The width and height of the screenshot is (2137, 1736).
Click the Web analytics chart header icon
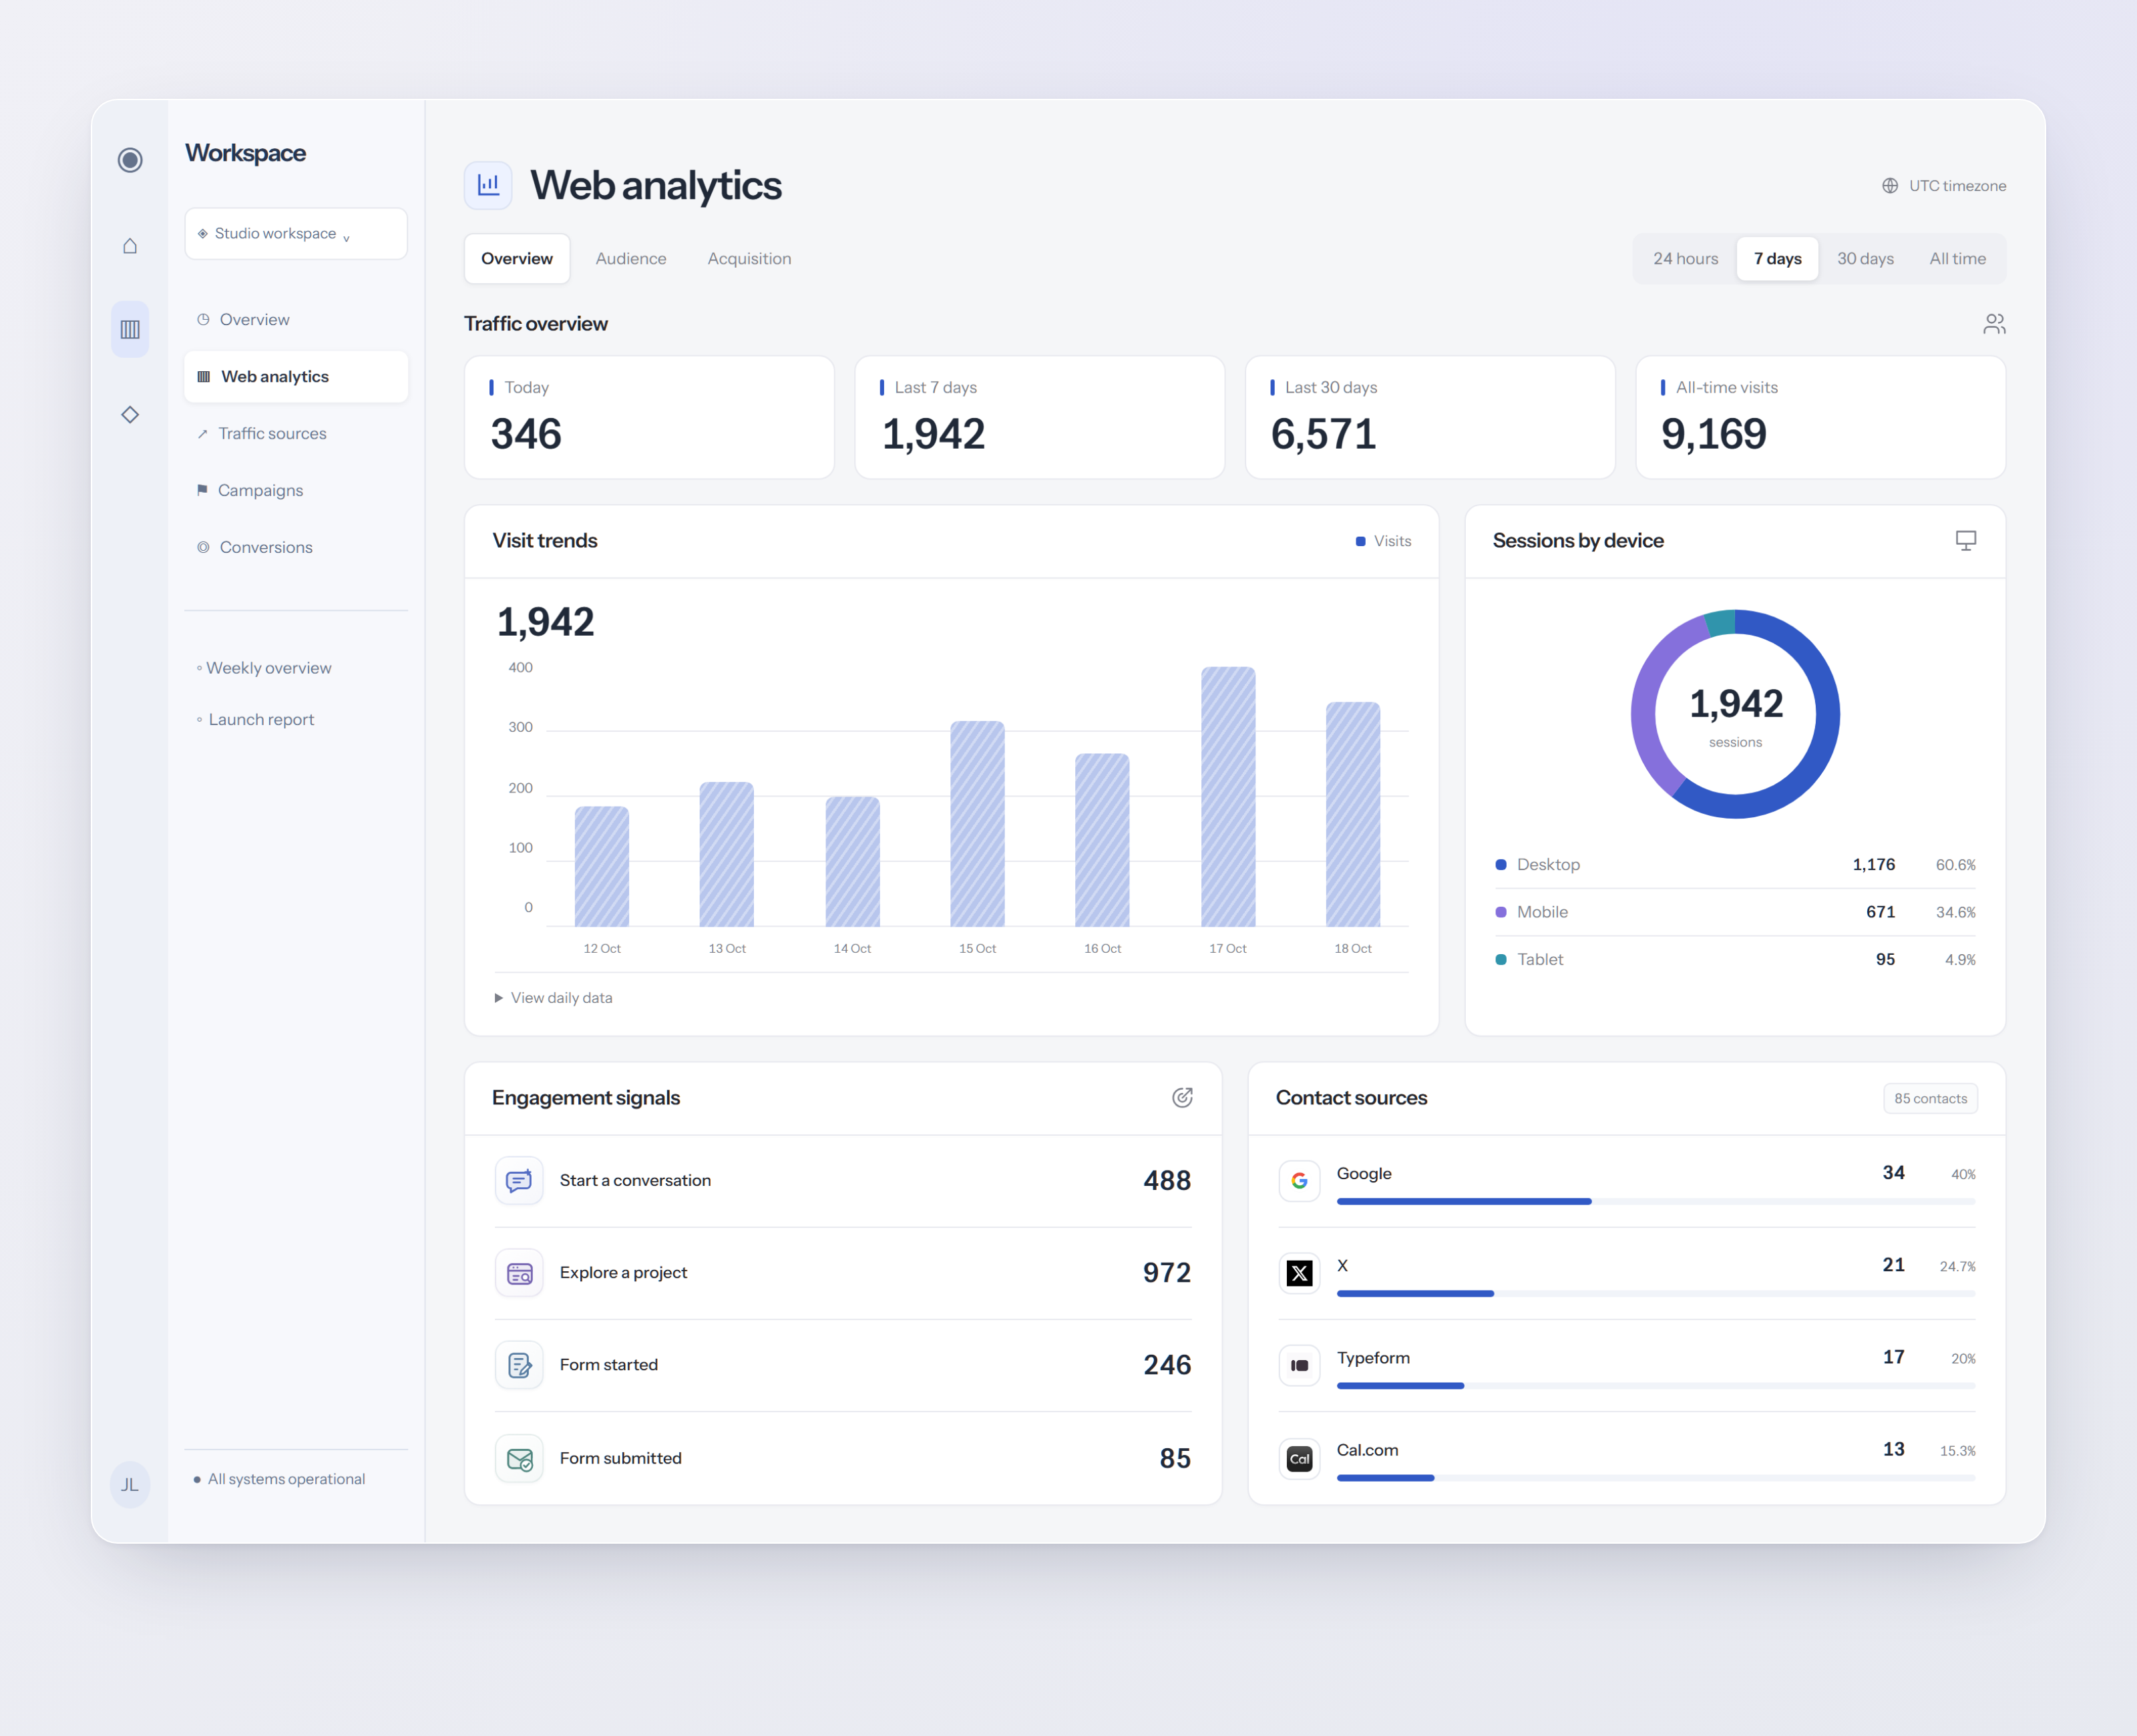coord(488,185)
